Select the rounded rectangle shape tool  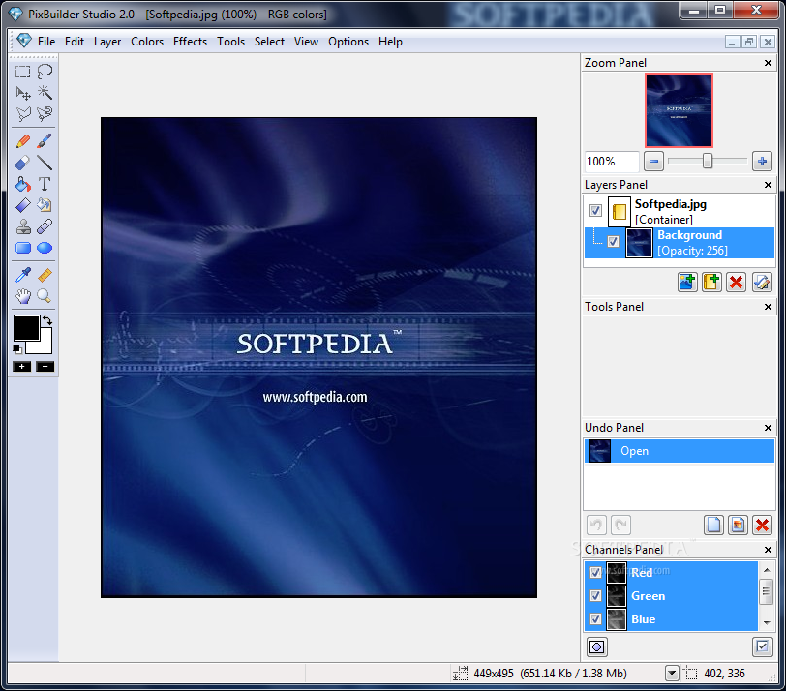coord(22,248)
